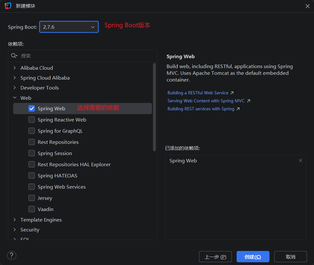
Task: Uncheck the Spring Web checkbox
Action: tap(32, 108)
